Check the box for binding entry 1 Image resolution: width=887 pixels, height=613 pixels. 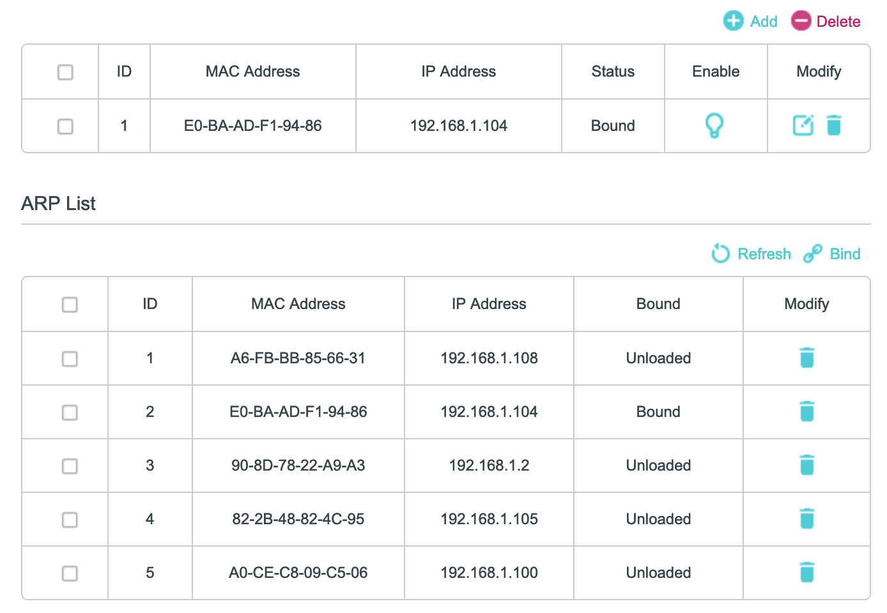click(65, 126)
